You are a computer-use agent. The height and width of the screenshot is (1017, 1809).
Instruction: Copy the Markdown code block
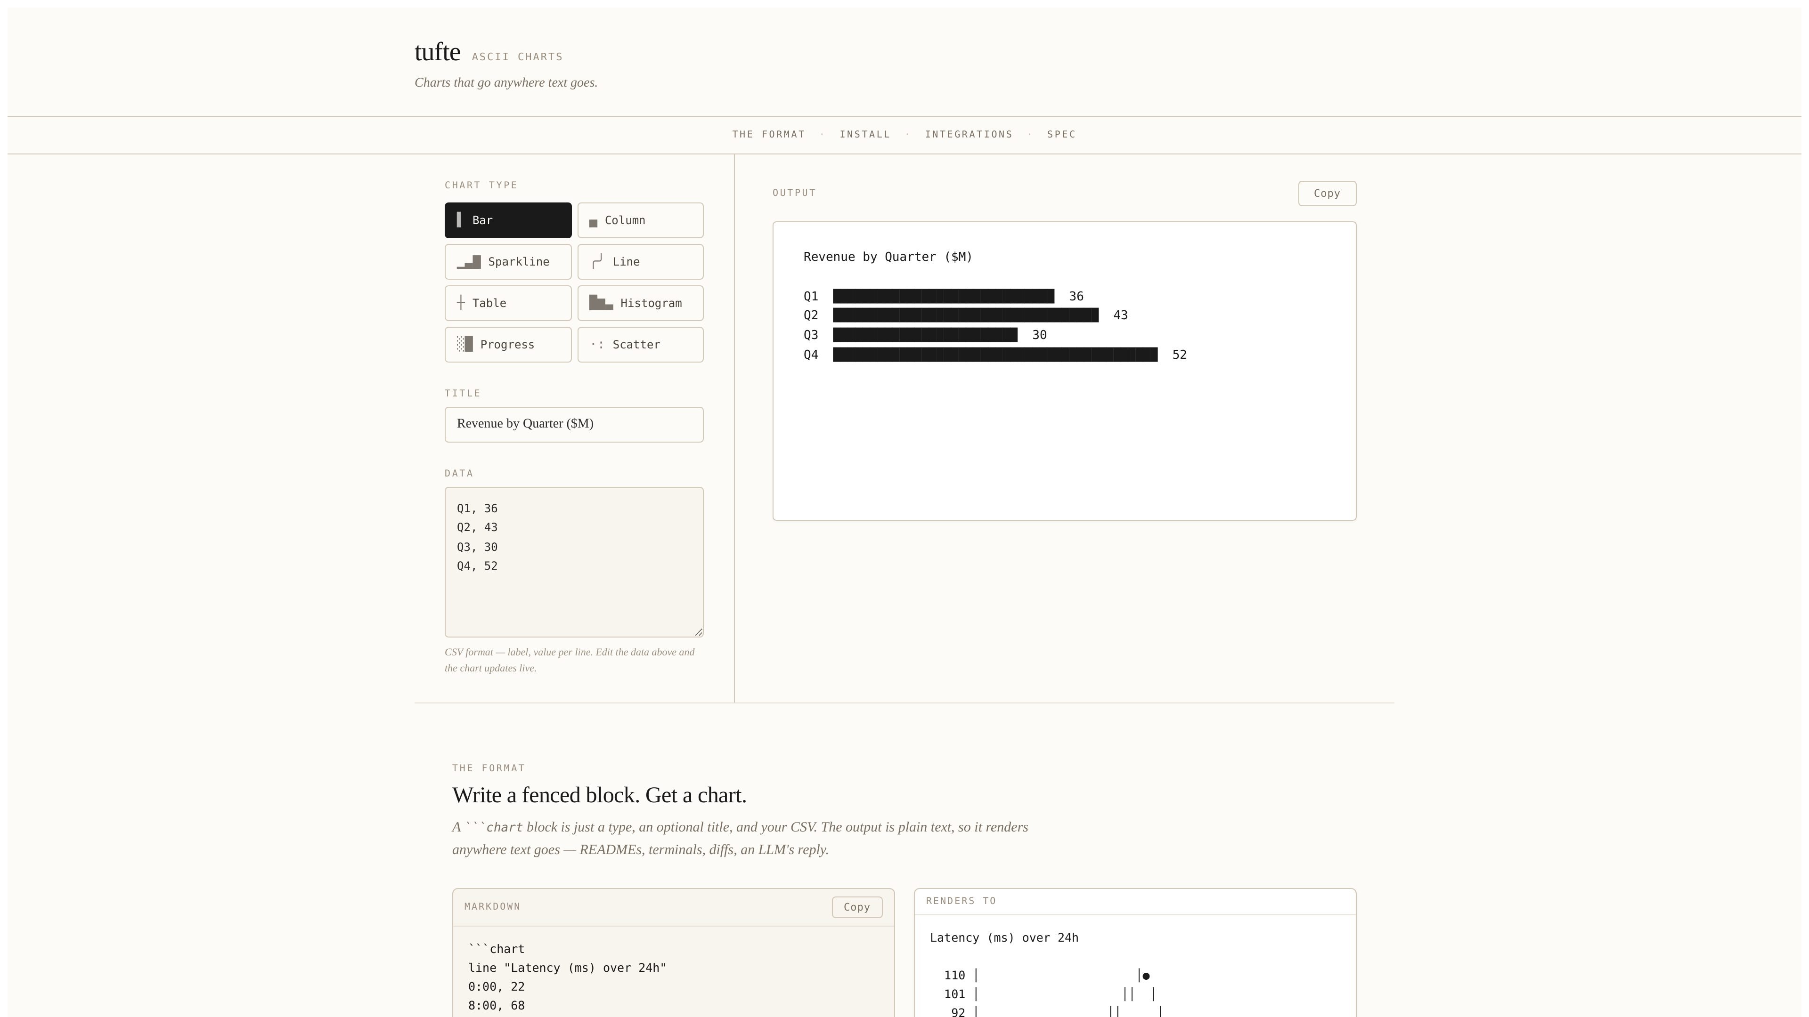pyautogui.click(x=857, y=907)
